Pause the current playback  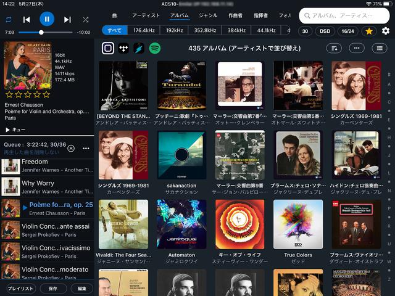point(47,19)
